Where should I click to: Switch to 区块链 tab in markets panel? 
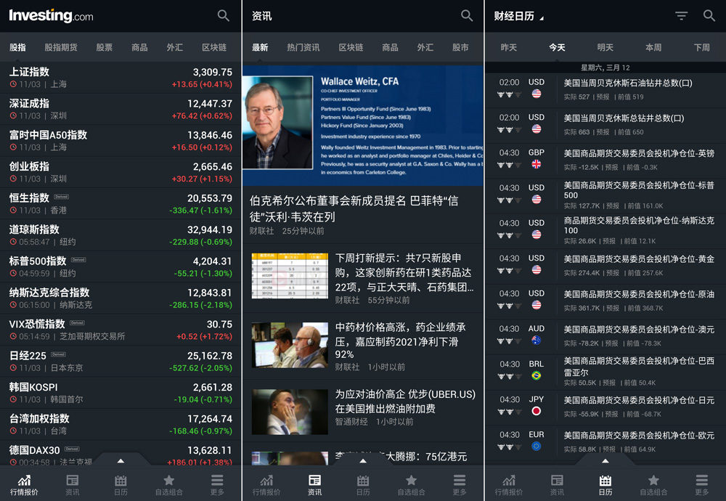tap(214, 47)
